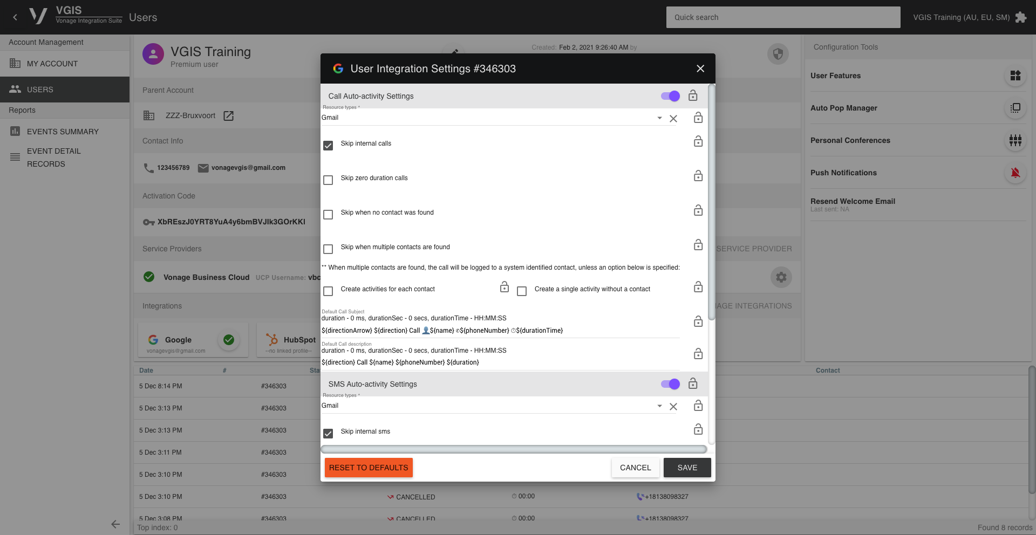Screen dimensions: 1036x535
Task: Clear the Call resource types Gmail selection
Action: [x=673, y=119]
